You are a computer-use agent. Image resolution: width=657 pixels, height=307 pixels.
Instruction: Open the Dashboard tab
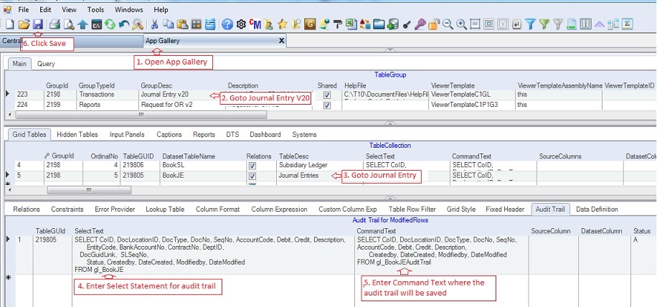tap(265, 134)
